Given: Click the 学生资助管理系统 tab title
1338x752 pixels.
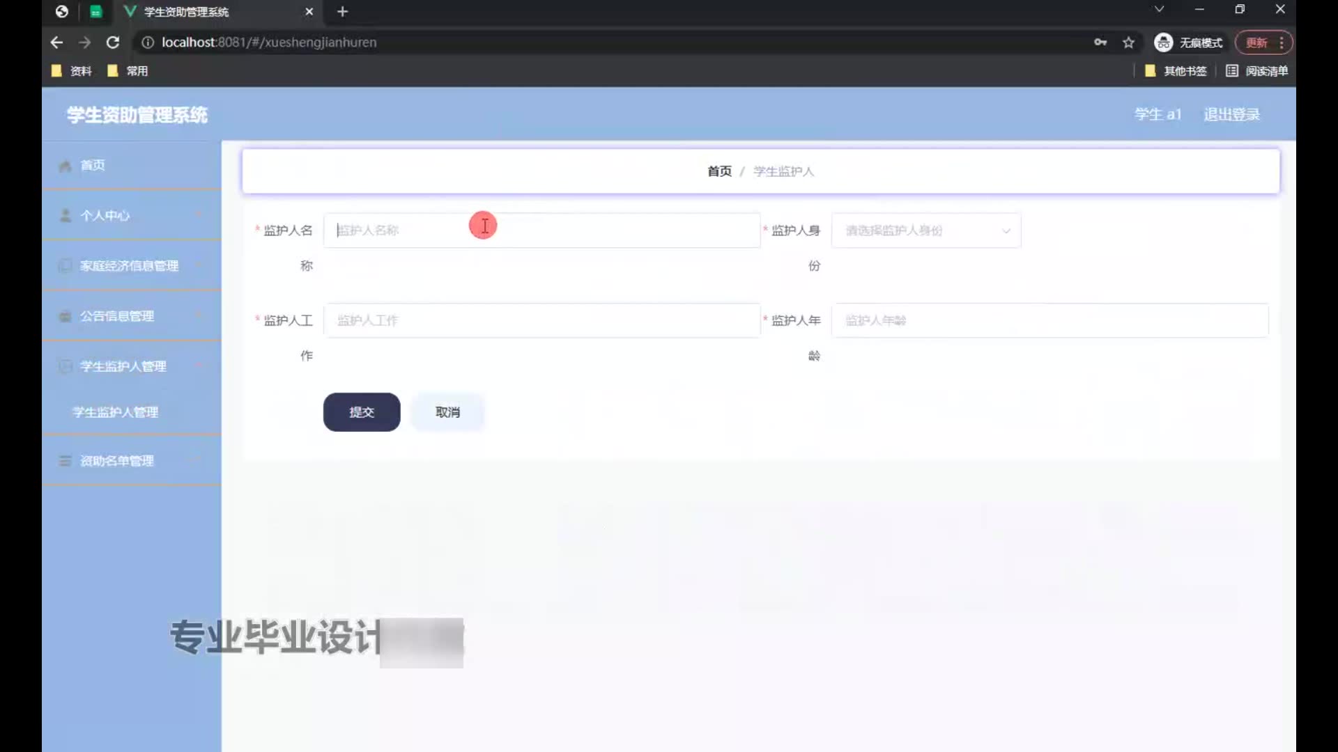Looking at the screenshot, I should pos(186,12).
